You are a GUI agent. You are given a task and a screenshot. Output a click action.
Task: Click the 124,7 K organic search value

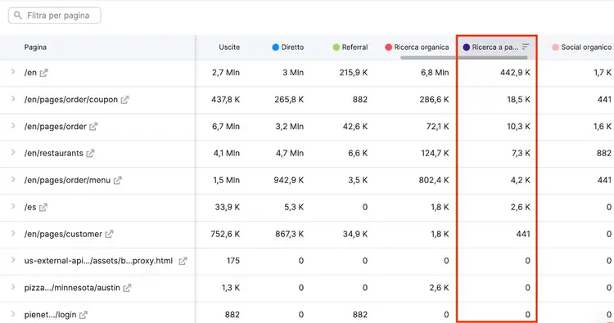pos(435,153)
